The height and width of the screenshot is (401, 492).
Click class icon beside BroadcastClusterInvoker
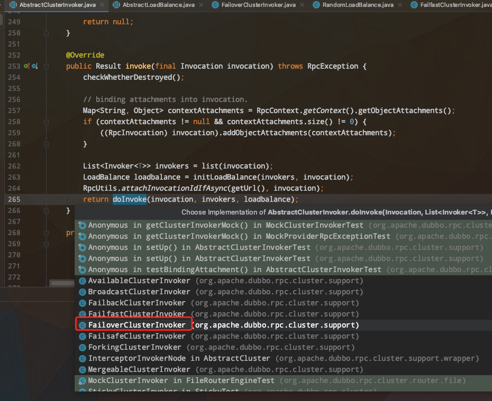(x=82, y=292)
